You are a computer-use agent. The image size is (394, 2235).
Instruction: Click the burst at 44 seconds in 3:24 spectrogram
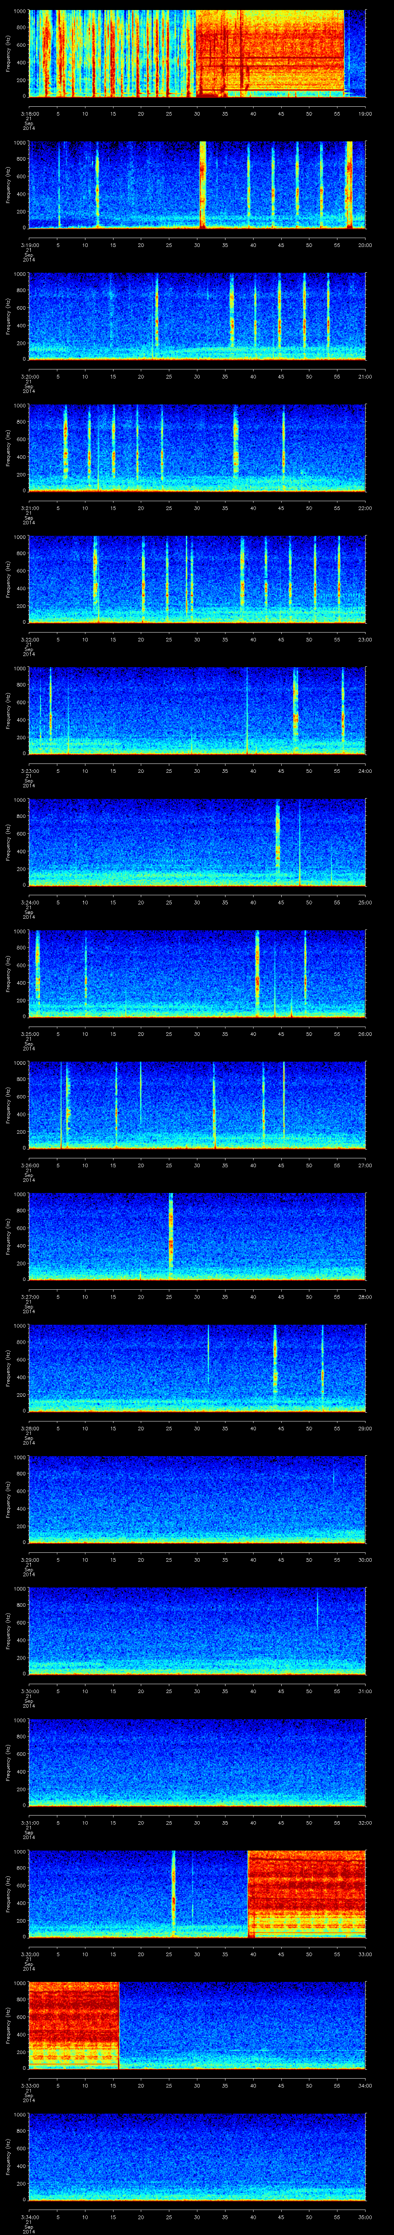277,840
